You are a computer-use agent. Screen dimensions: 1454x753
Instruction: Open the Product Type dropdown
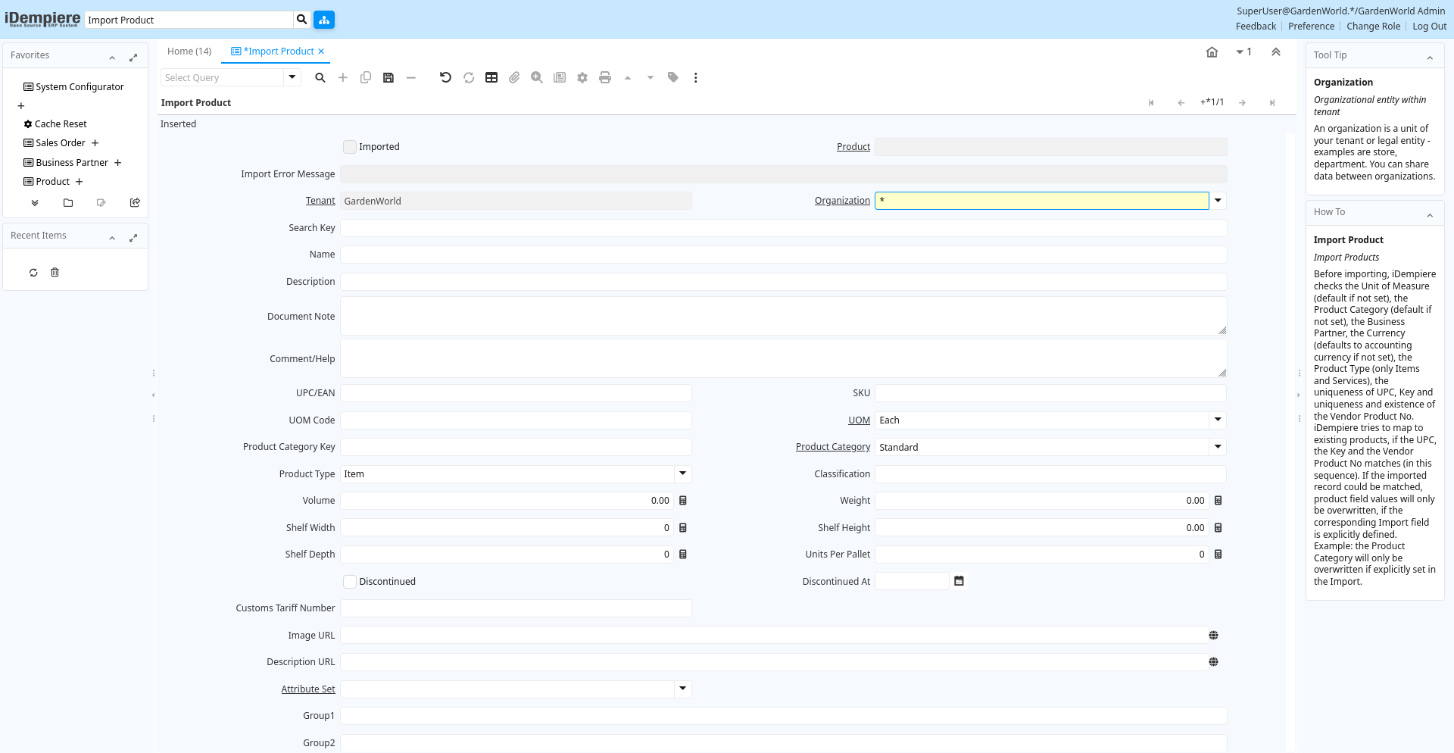[x=682, y=474]
